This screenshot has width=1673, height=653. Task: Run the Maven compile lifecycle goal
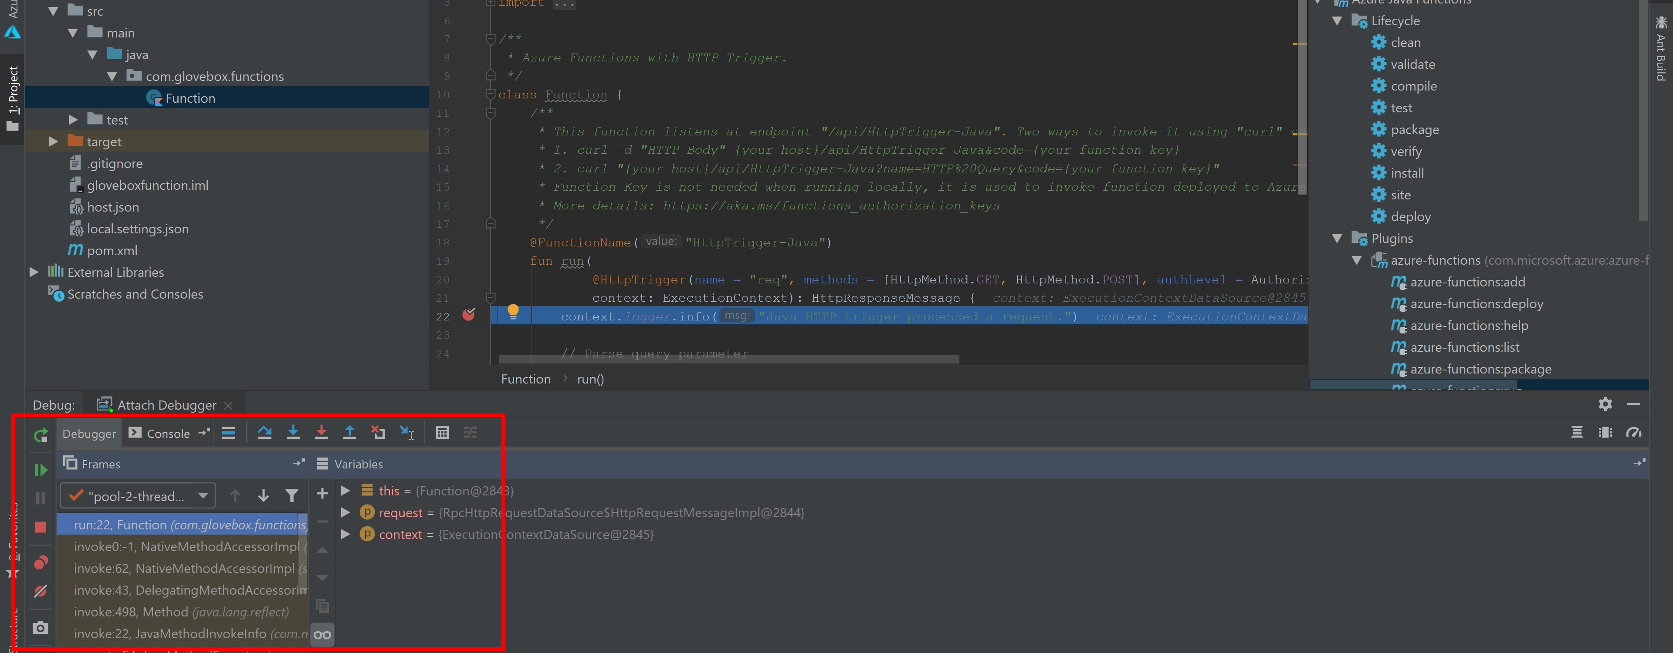pos(1413,86)
